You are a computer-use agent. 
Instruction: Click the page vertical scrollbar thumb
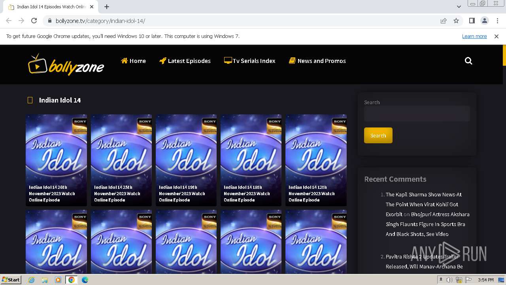point(504,55)
